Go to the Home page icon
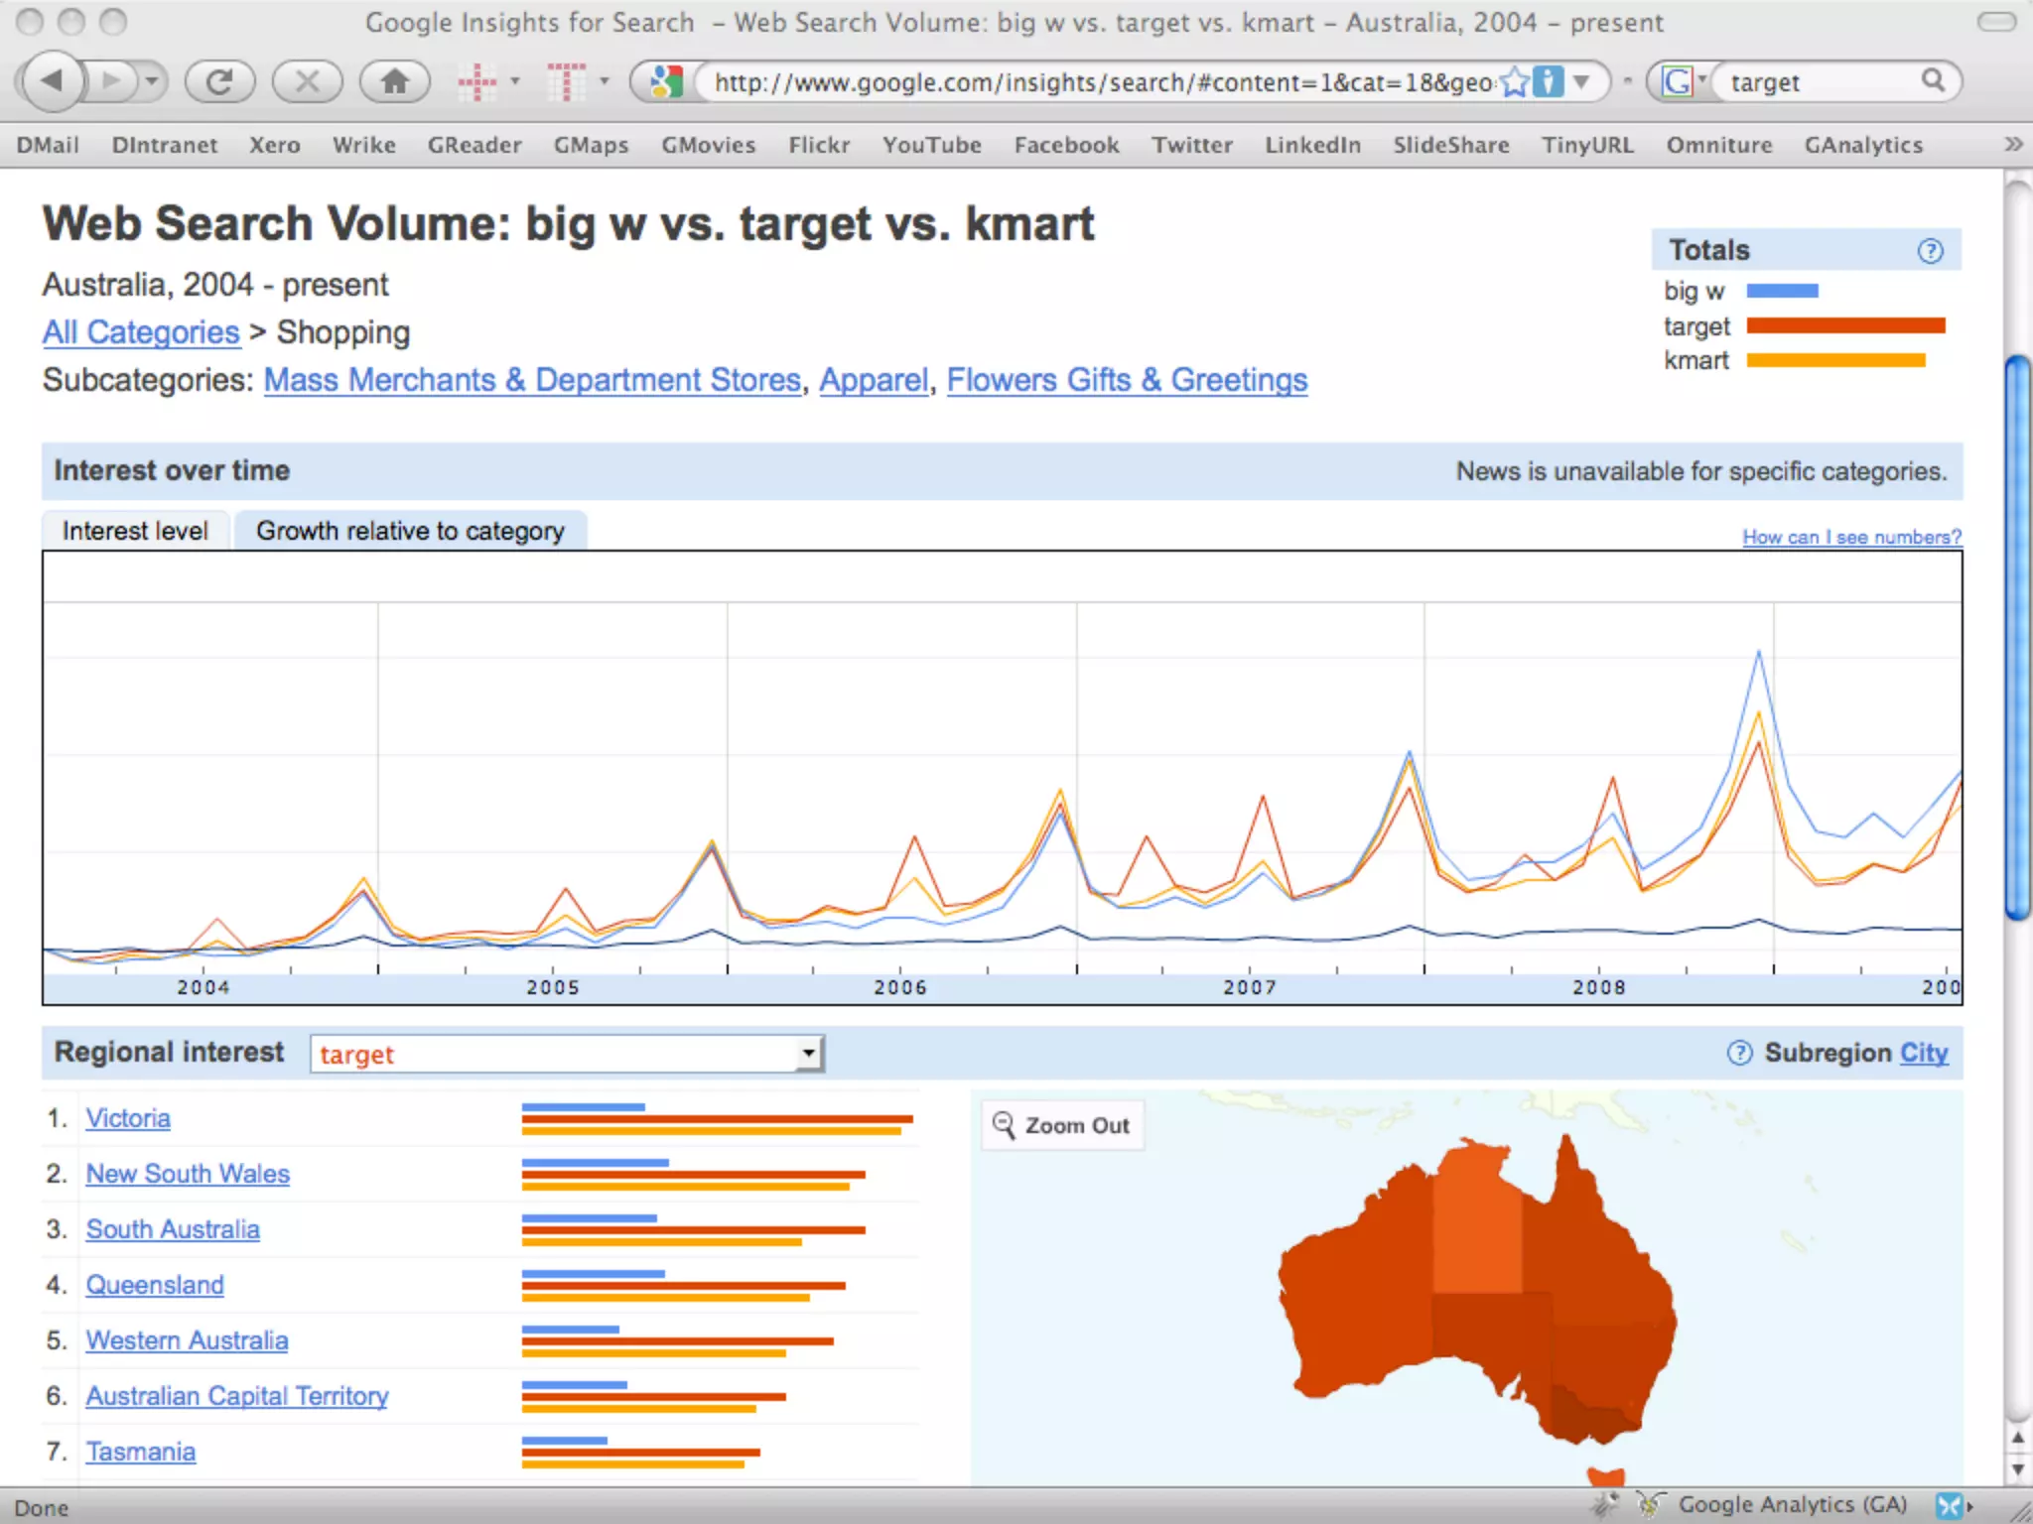Image resolution: width=2033 pixels, height=1524 pixels. 395,81
